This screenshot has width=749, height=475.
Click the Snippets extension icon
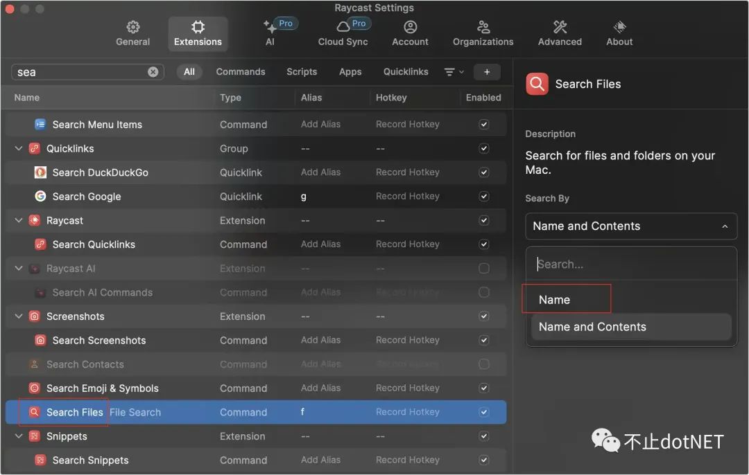[35, 436]
